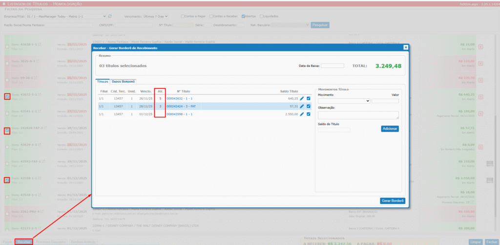Expand the Empresa/Filial dropdown
Image resolution: width=500 pixels, height=245 pixels.
[x=66, y=16]
